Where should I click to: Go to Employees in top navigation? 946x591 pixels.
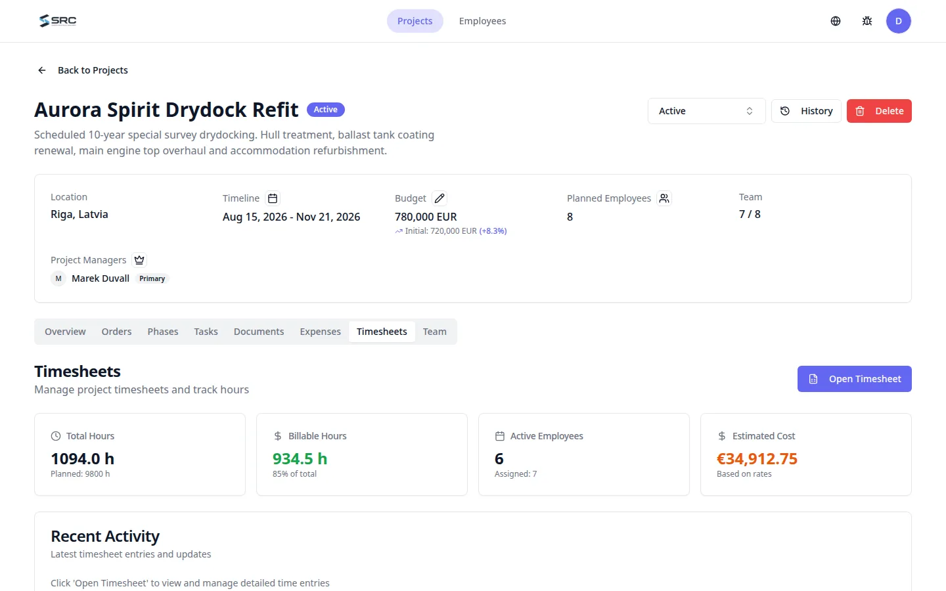(x=483, y=21)
